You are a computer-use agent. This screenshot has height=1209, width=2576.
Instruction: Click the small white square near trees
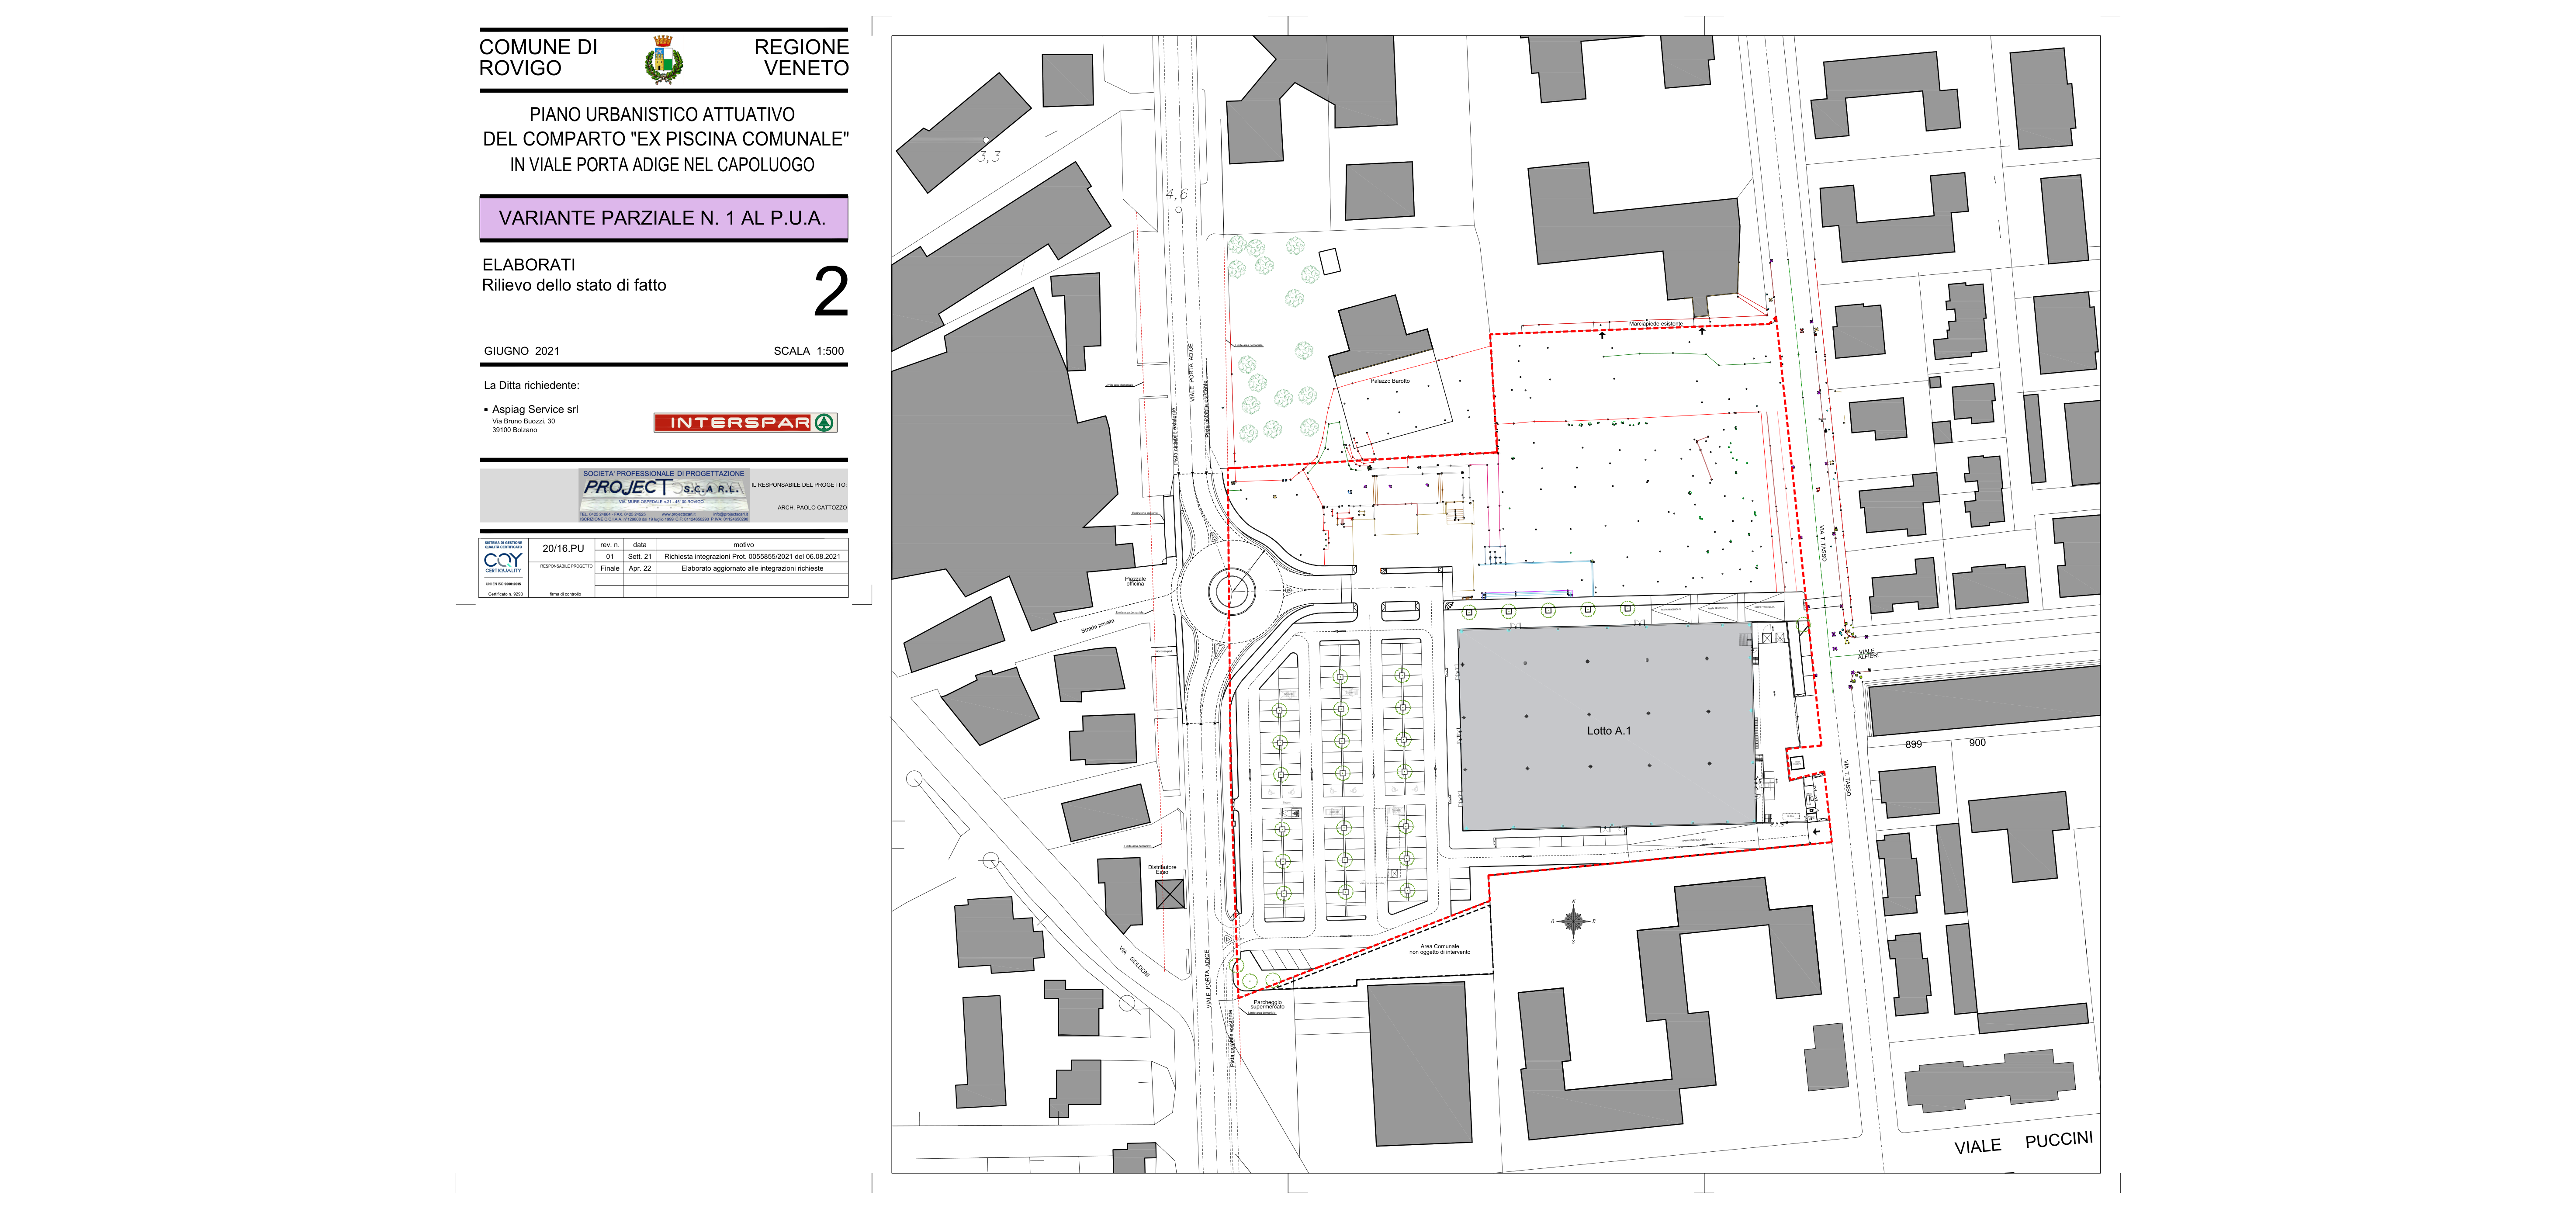pyautogui.click(x=1329, y=262)
